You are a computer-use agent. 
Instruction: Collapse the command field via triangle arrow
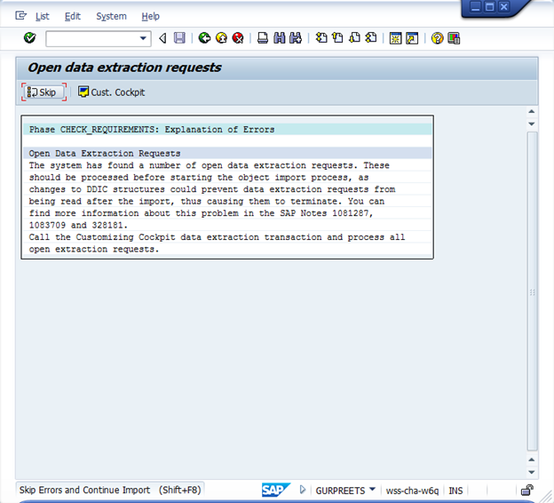click(162, 38)
